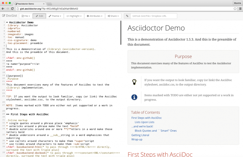Click the lightbulb tip icon
This screenshot has width=243, height=157.
[134, 82]
